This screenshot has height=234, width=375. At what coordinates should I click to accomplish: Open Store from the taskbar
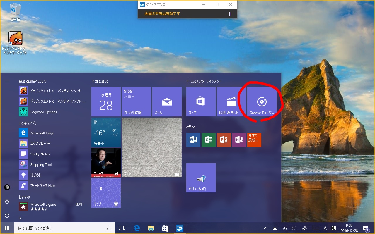tap(165, 228)
